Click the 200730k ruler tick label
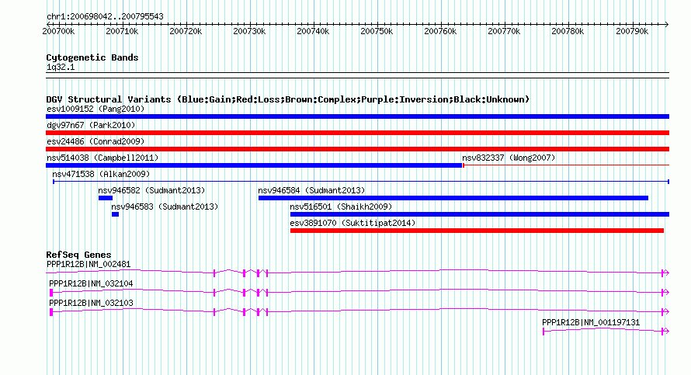The height and width of the screenshot is (375, 691). (249, 31)
